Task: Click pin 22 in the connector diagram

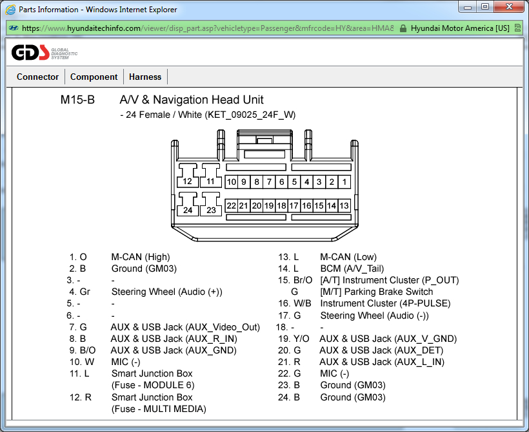Action: [x=232, y=206]
